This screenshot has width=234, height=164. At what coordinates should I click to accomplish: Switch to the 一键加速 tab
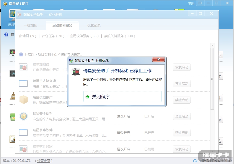pyautogui.click(x=31, y=25)
